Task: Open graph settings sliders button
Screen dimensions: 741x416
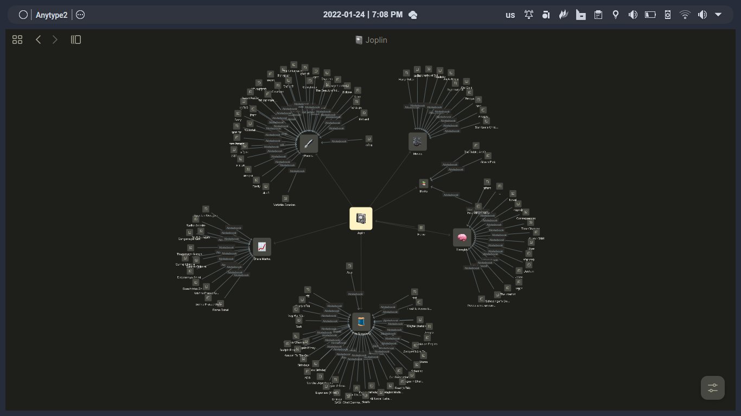Action: coord(713,388)
